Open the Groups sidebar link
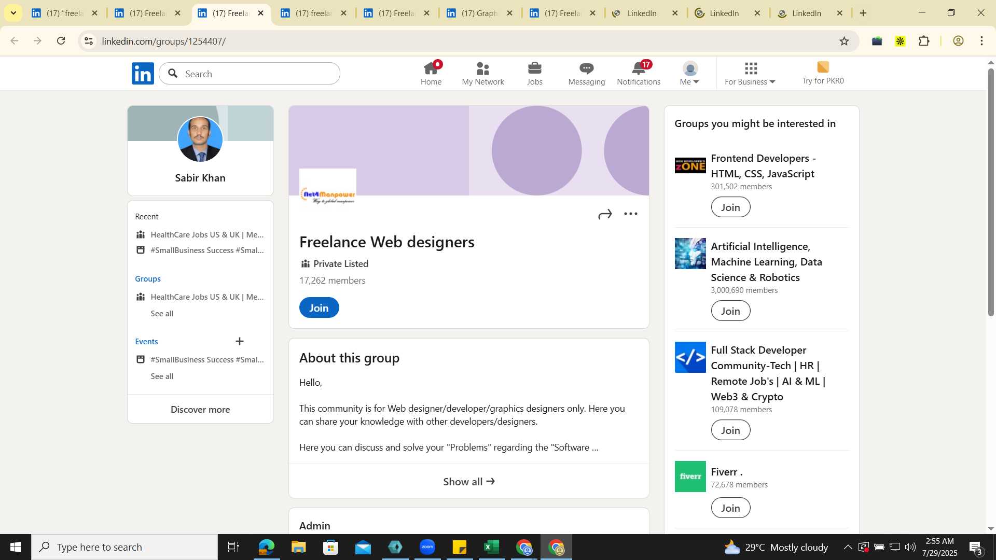Screen dimensions: 996x560 pos(148,278)
